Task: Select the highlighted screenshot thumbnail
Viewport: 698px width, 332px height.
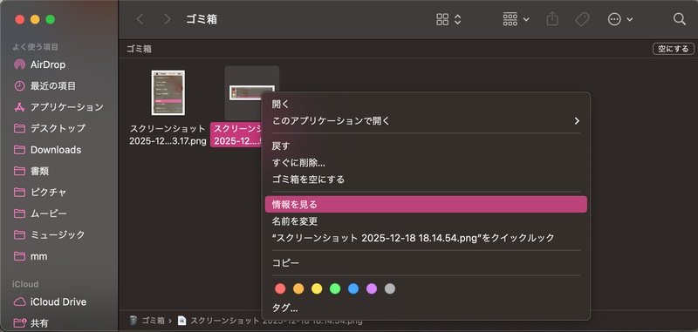Action: tap(251, 92)
